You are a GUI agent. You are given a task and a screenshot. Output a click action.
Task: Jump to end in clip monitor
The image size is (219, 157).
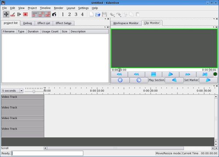205,74
